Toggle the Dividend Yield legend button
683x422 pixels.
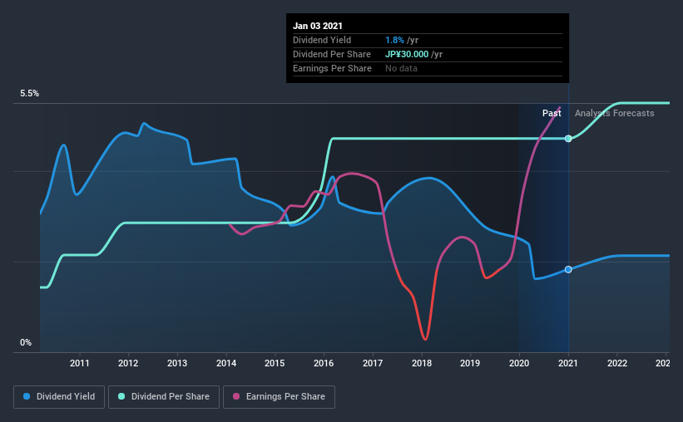pyautogui.click(x=59, y=397)
